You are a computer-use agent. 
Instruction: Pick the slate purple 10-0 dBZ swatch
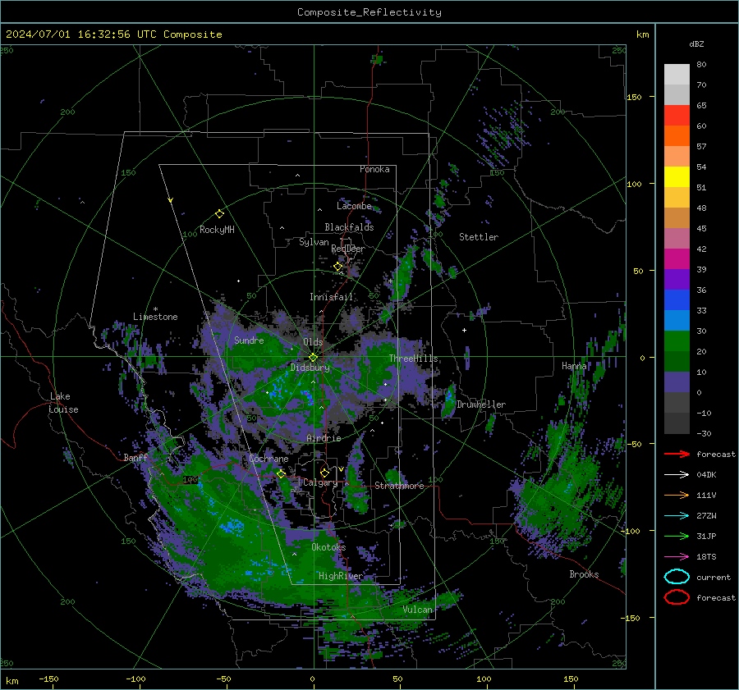(x=677, y=382)
